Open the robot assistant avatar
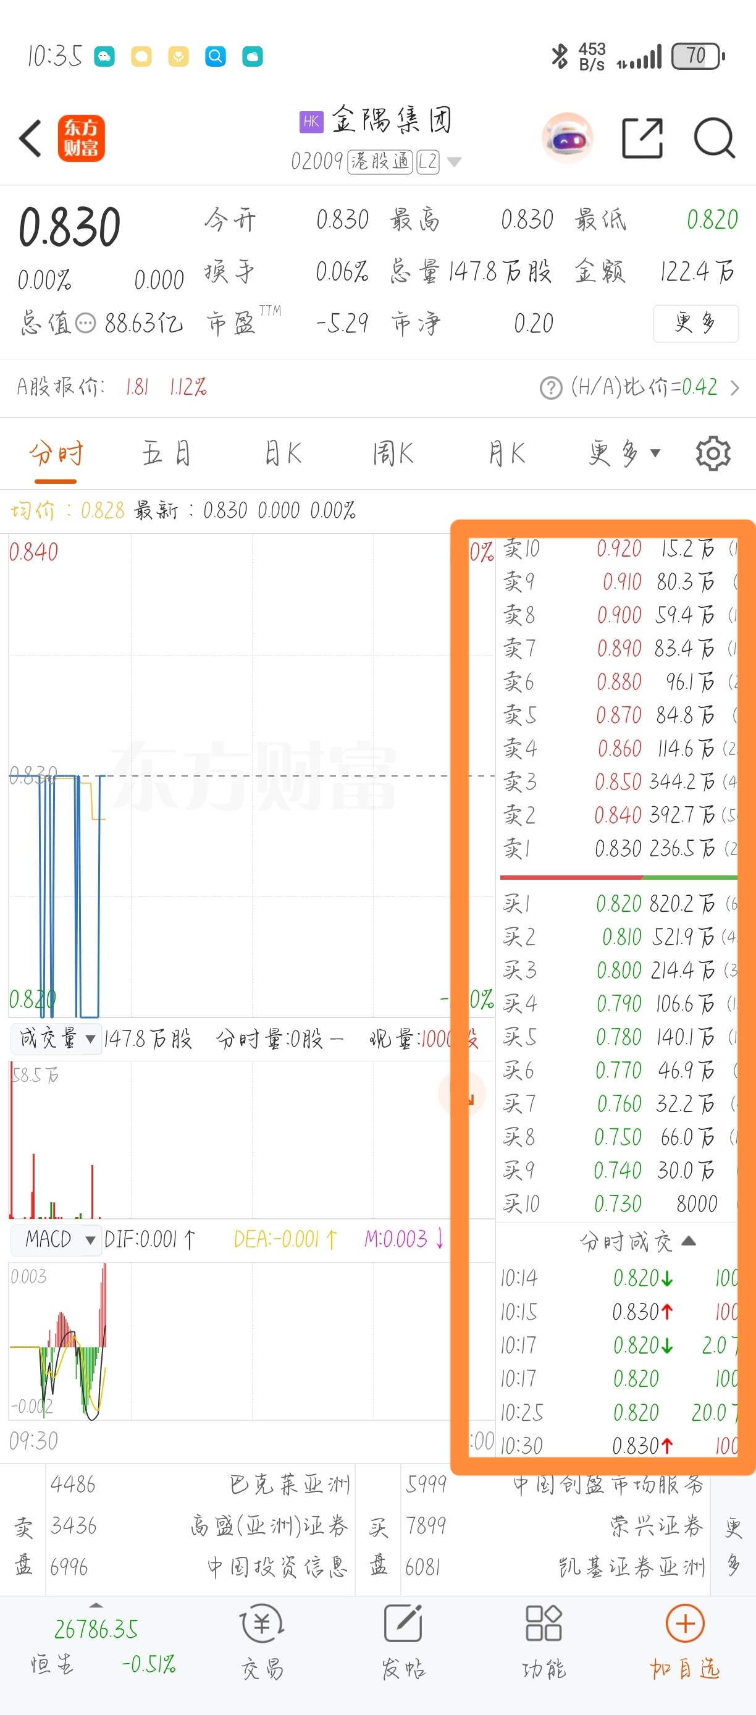This screenshot has height=1715, width=756. tap(567, 138)
